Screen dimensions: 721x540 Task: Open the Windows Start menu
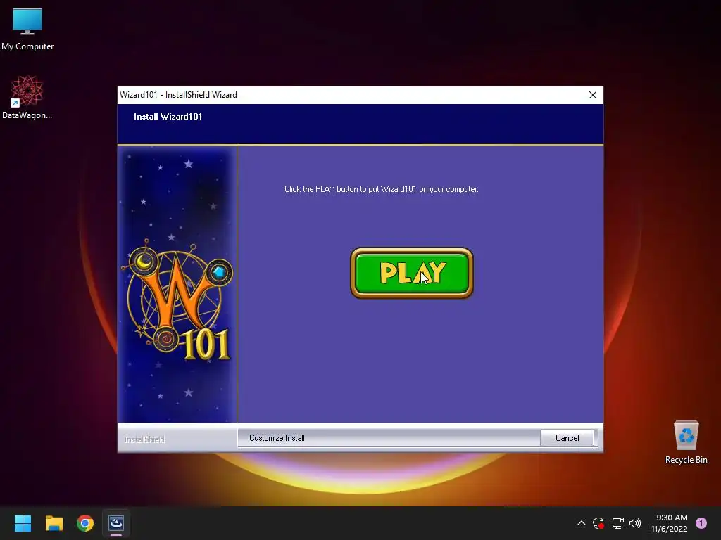[23, 523]
